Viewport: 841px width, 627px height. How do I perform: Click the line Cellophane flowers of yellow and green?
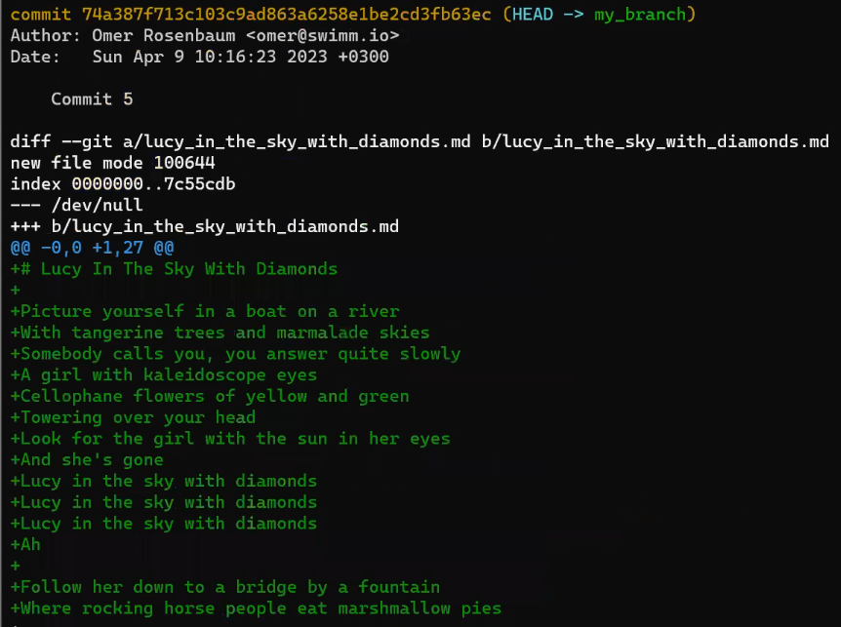(210, 396)
